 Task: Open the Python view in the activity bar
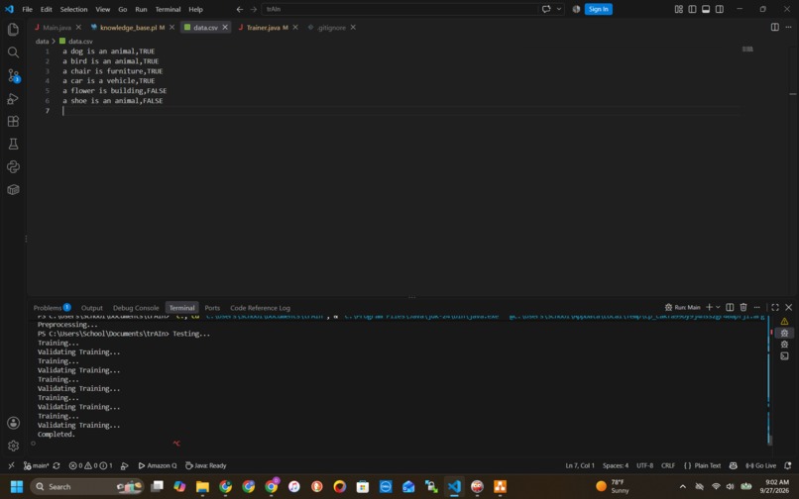tap(13, 167)
